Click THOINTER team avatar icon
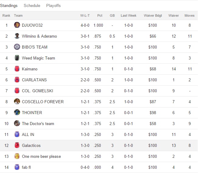Viewport: 198px width, 173px height. [17, 113]
